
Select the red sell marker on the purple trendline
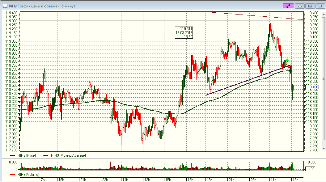click(289, 67)
